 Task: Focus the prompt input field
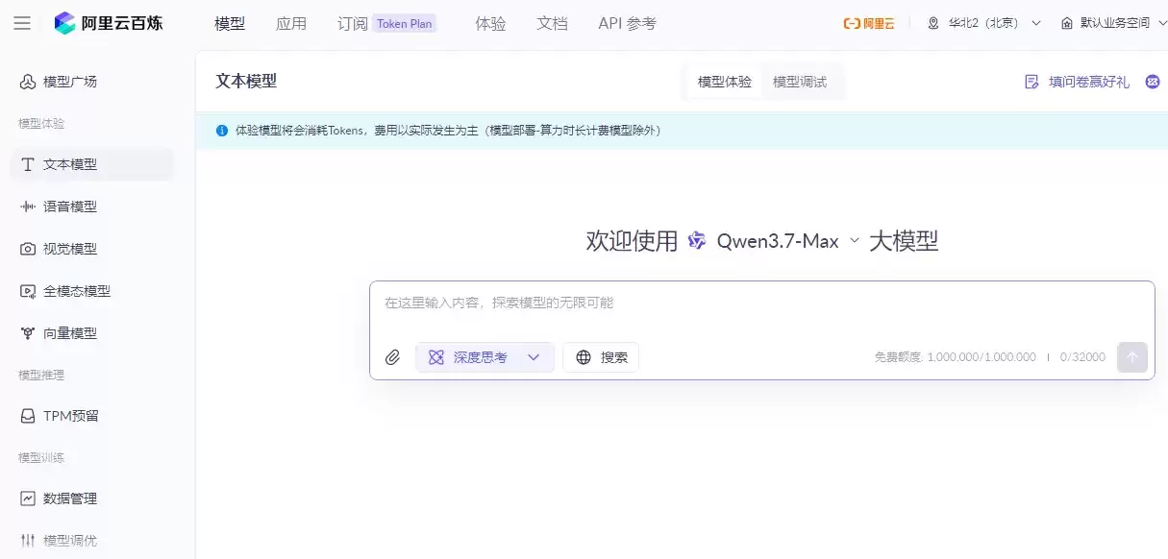click(x=761, y=304)
